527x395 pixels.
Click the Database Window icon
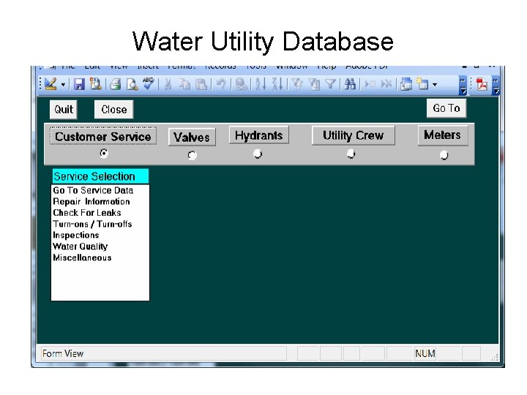coord(406,84)
